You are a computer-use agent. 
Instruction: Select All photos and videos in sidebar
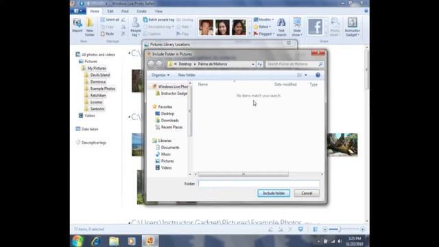(96, 55)
